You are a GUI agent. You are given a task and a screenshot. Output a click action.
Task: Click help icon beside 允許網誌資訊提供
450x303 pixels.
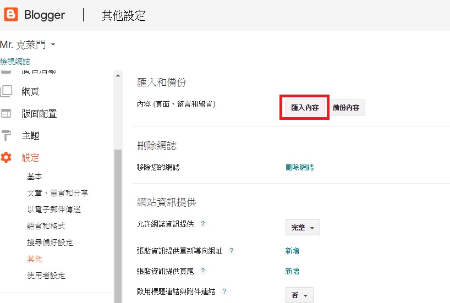(203, 224)
